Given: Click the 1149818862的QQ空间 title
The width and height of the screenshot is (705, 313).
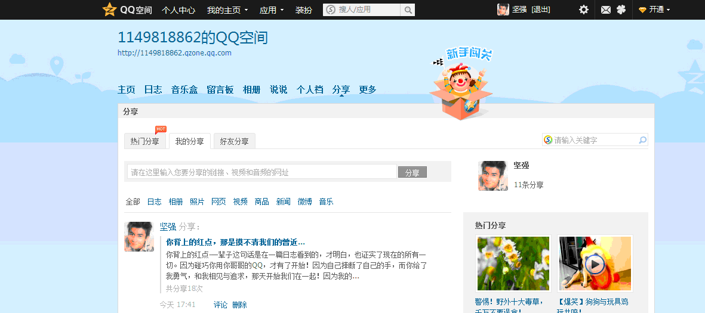Looking at the screenshot, I should [193, 38].
